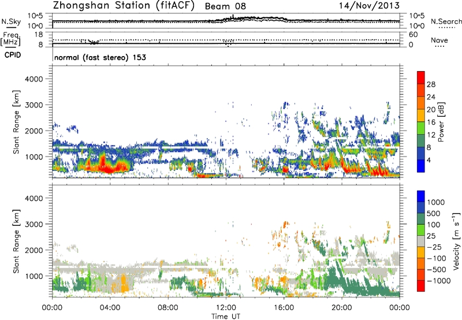Click Slant Range [km] label of velocity panel

pyautogui.click(x=16, y=241)
